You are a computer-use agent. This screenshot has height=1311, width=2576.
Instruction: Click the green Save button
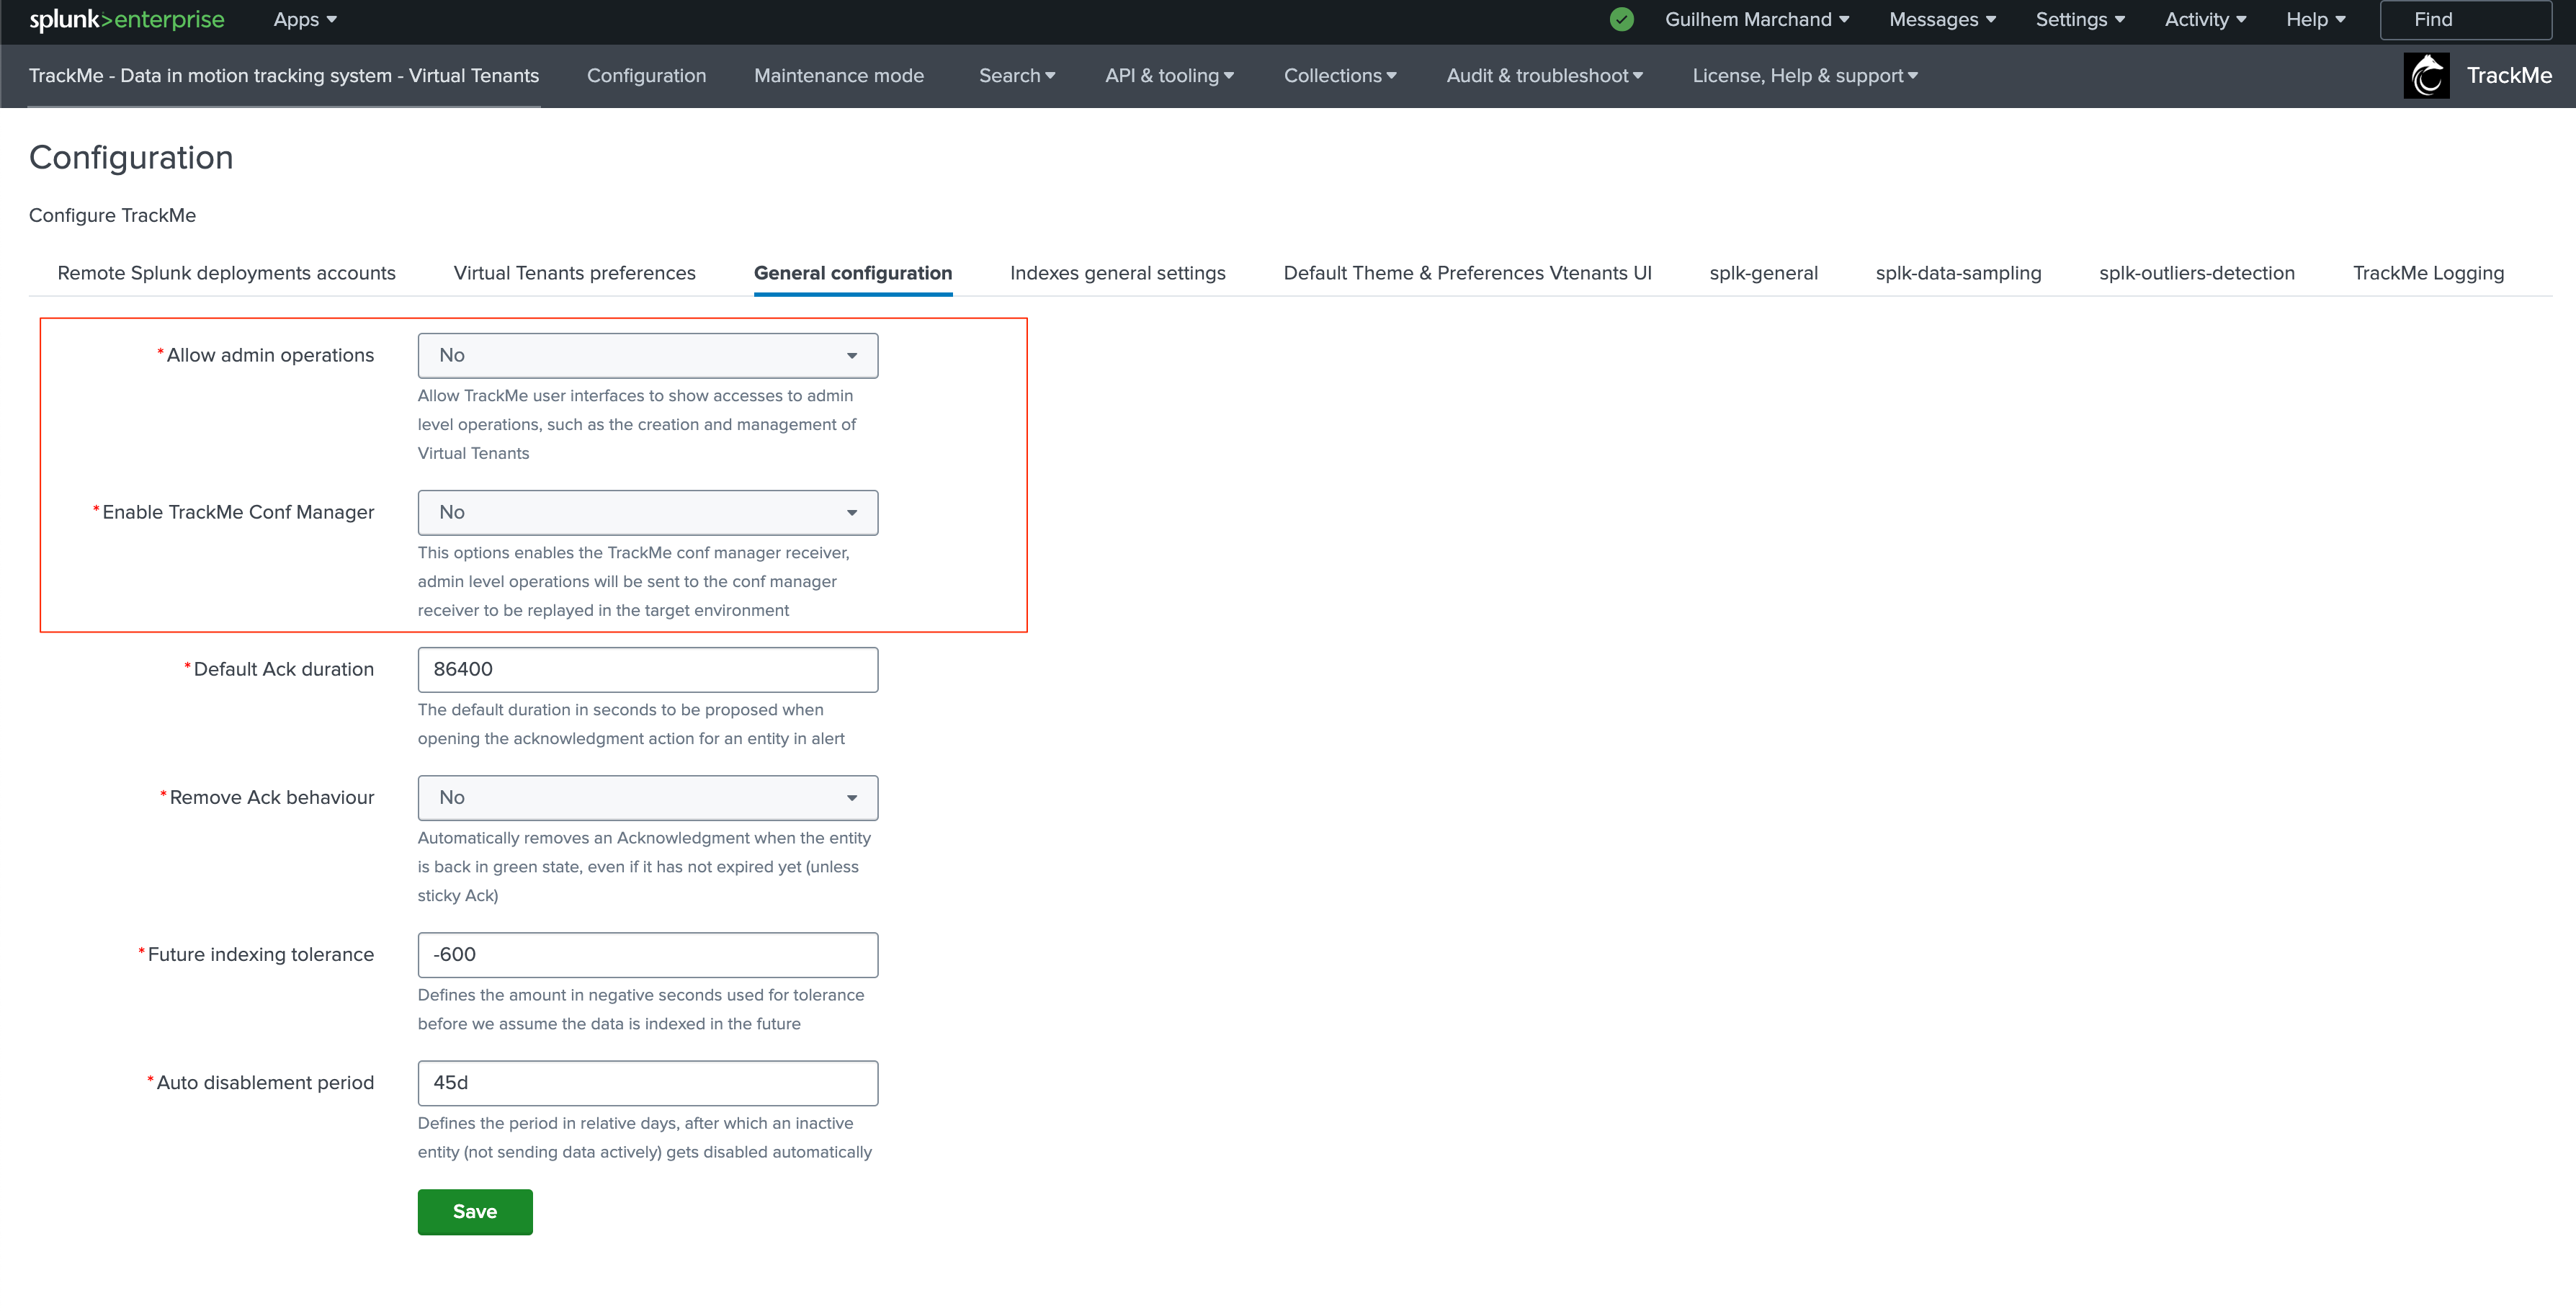click(474, 1211)
